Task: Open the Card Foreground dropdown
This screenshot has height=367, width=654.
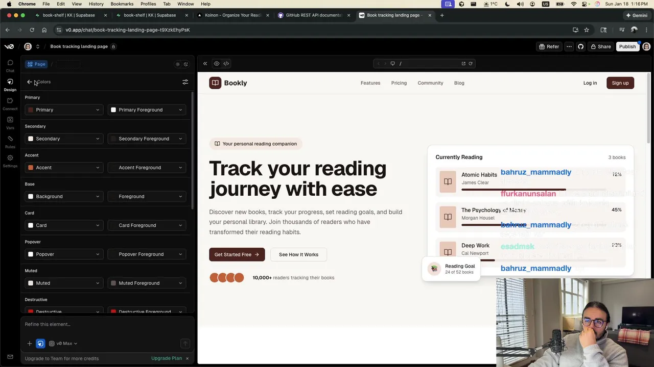Action: point(146,225)
